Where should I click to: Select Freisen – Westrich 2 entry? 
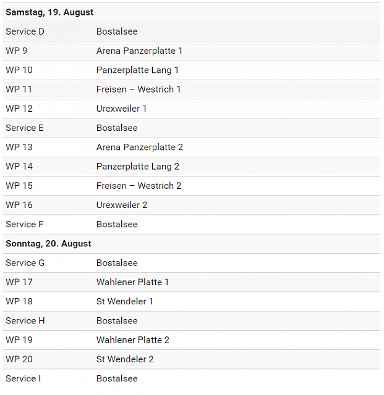139,186
